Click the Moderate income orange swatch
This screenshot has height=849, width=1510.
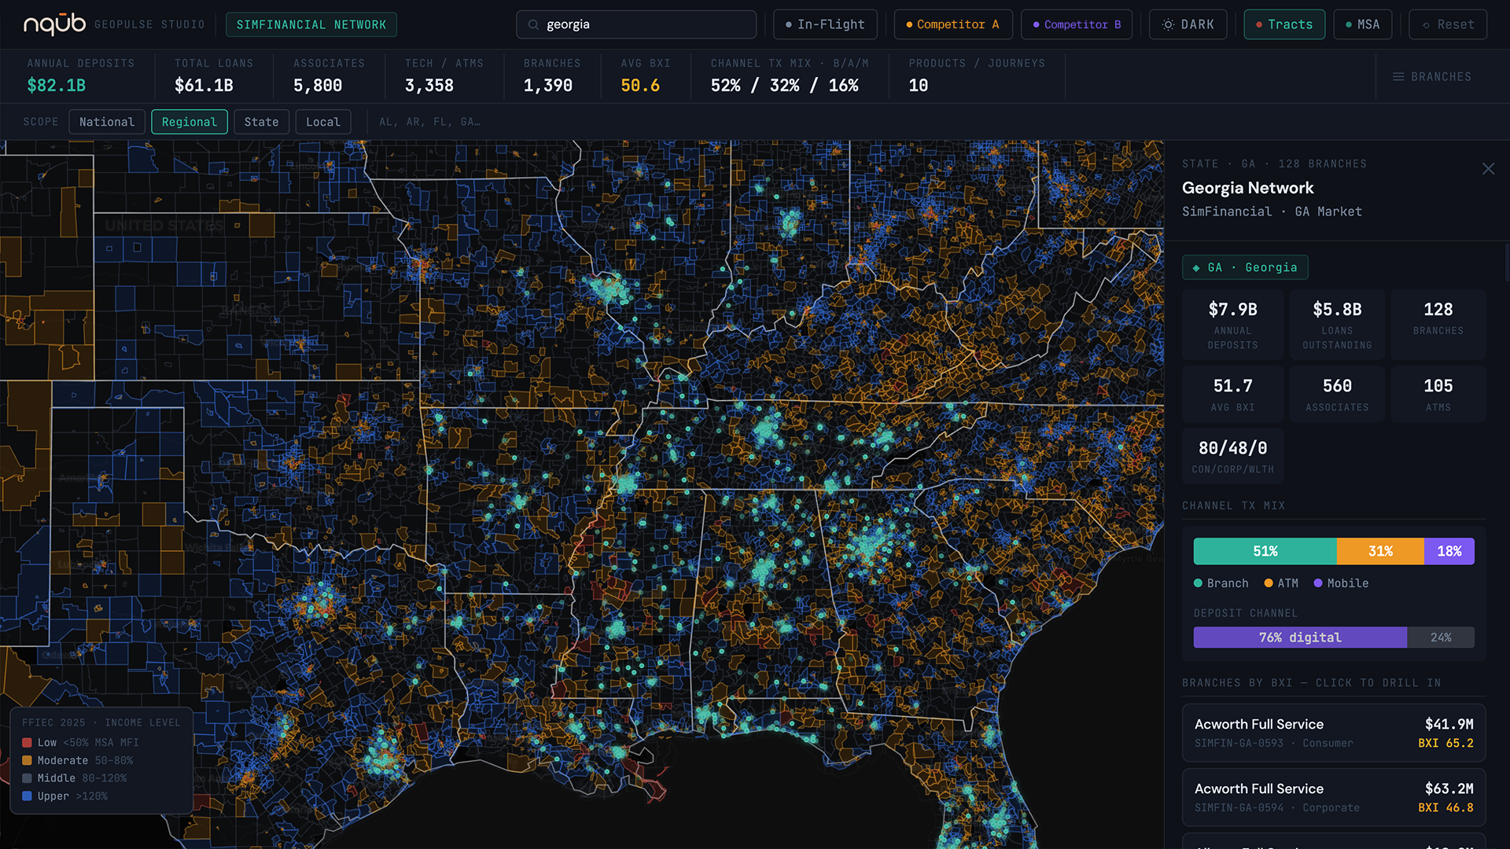[27, 760]
